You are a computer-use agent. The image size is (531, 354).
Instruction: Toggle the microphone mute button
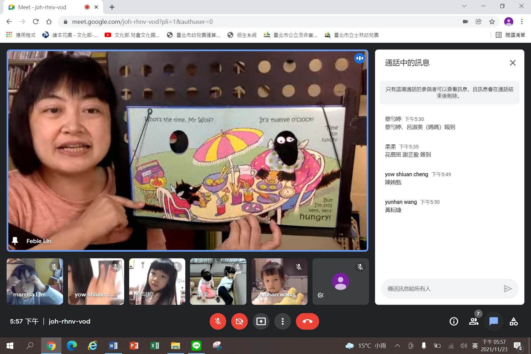(x=218, y=321)
